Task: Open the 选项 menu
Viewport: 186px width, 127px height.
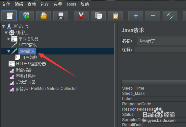Action: 57,4
